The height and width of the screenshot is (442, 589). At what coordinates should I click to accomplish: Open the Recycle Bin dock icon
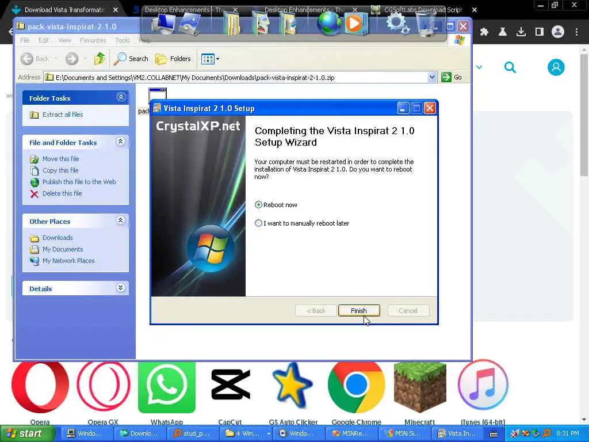pos(427,24)
